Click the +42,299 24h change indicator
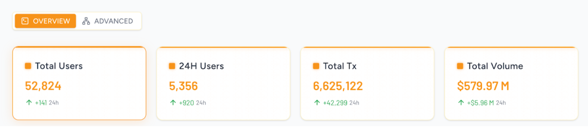The image size is (588, 128). tap(341, 103)
